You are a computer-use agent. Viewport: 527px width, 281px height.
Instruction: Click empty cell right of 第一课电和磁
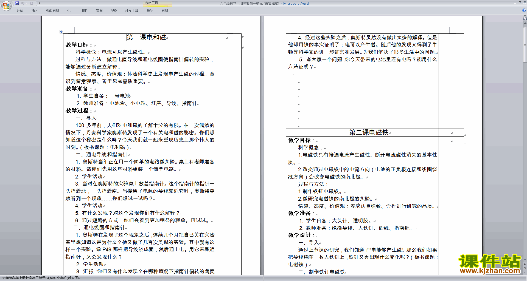coord(229,37)
